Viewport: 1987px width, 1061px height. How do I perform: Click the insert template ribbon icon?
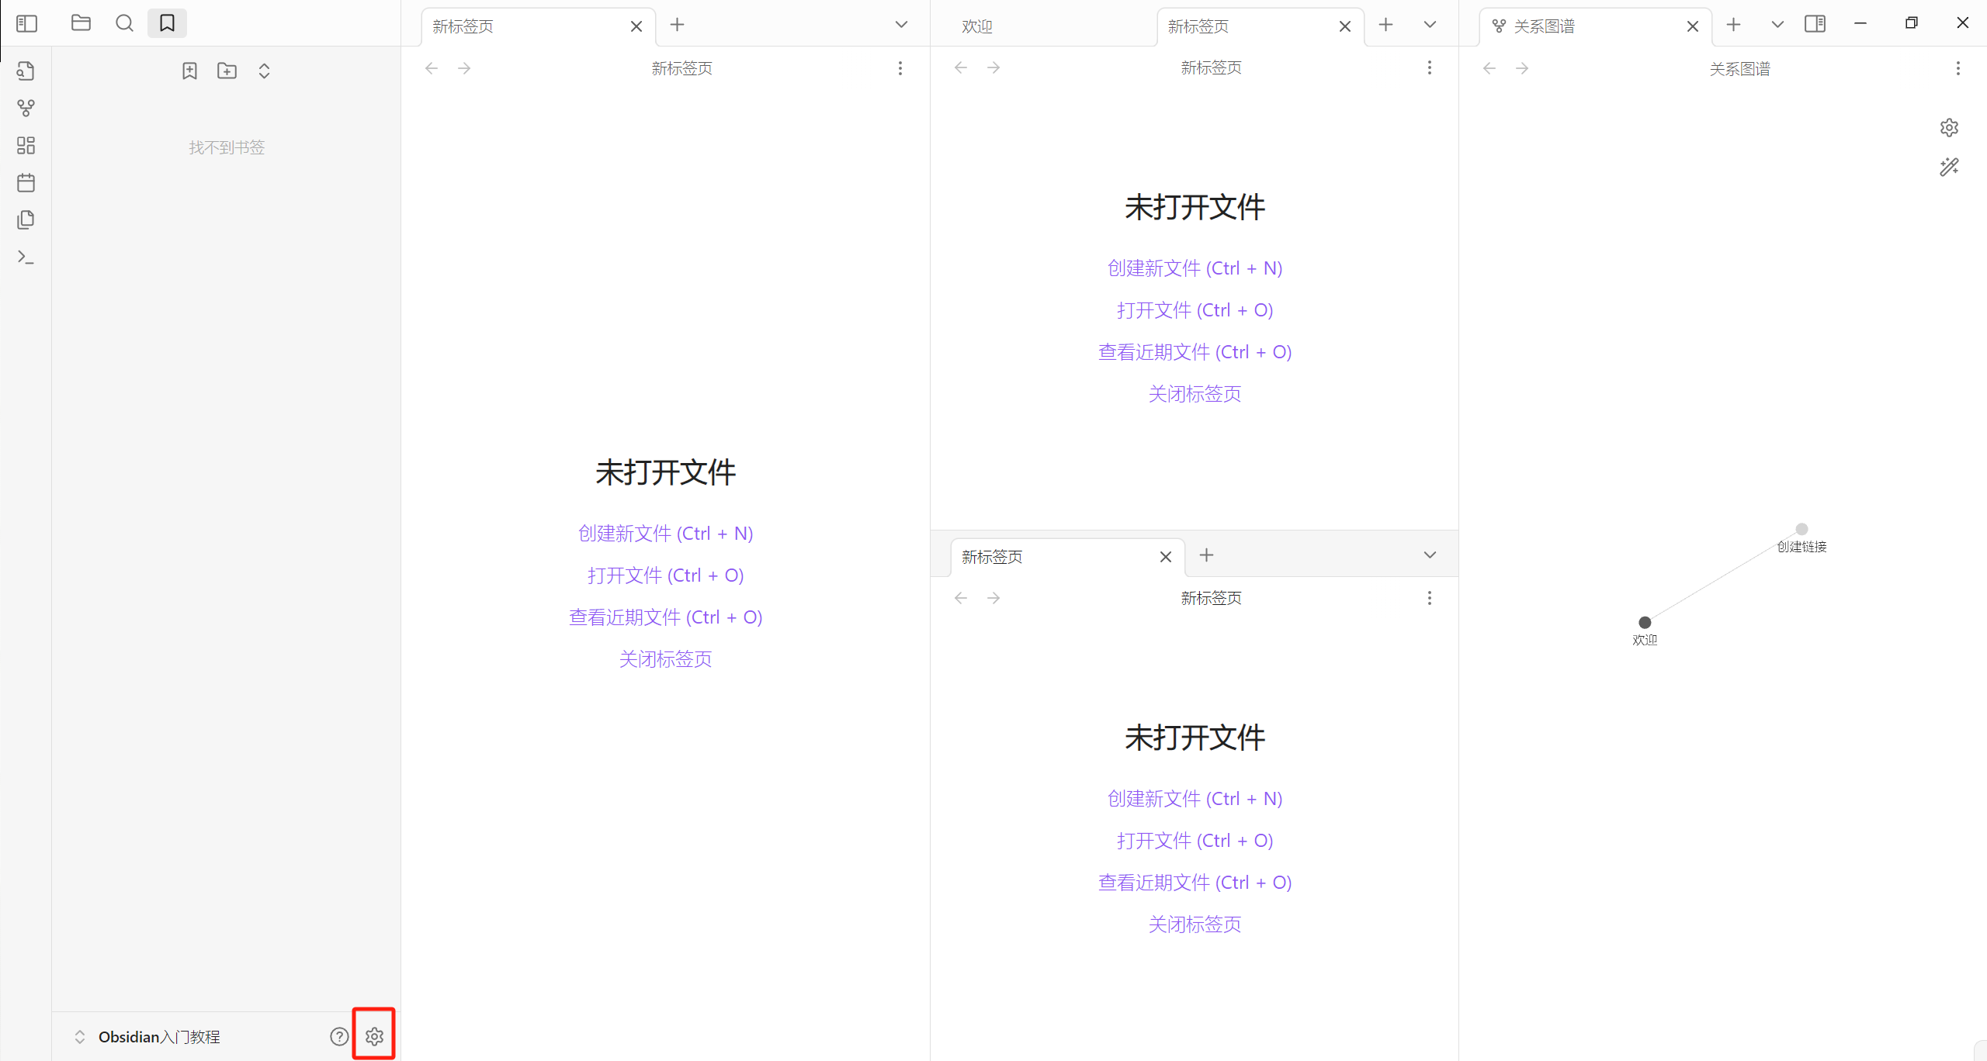pos(26,220)
